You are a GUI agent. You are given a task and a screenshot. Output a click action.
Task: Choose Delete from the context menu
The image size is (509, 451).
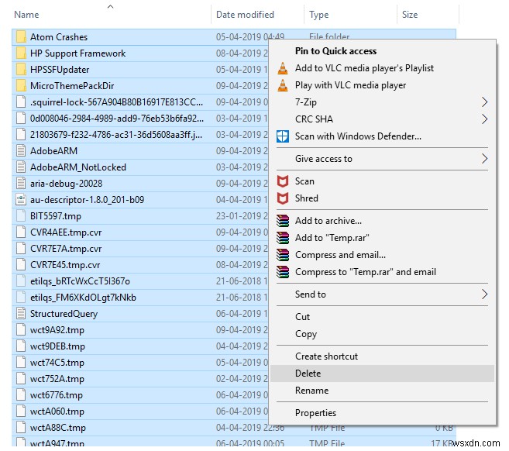pyautogui.click(x=383, y=374)
